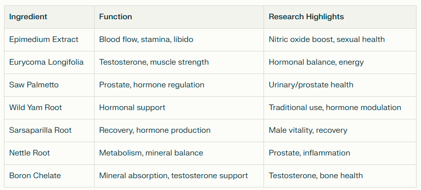Click the Function column header
This screenshot has height=190, width=421.
(179, 17)
